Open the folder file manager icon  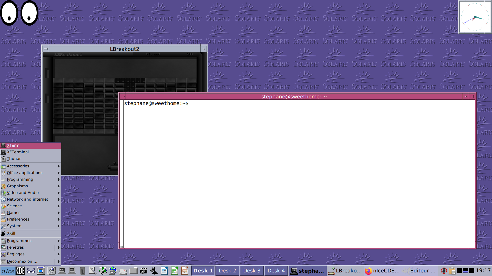(134, 271)
